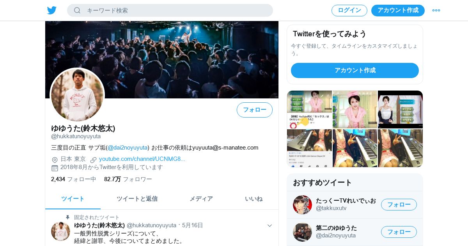Click the ログイン button

[349, 11]
